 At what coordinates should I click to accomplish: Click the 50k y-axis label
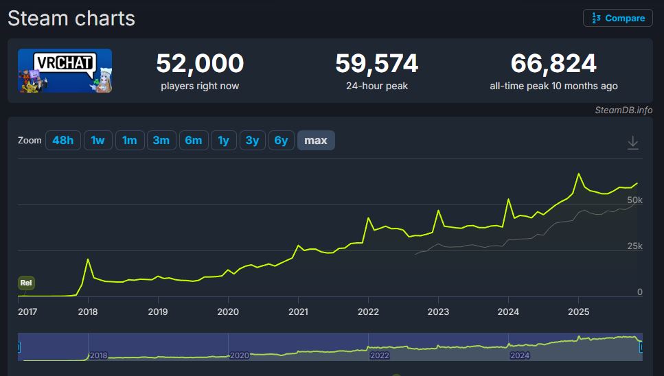[634, 200]
